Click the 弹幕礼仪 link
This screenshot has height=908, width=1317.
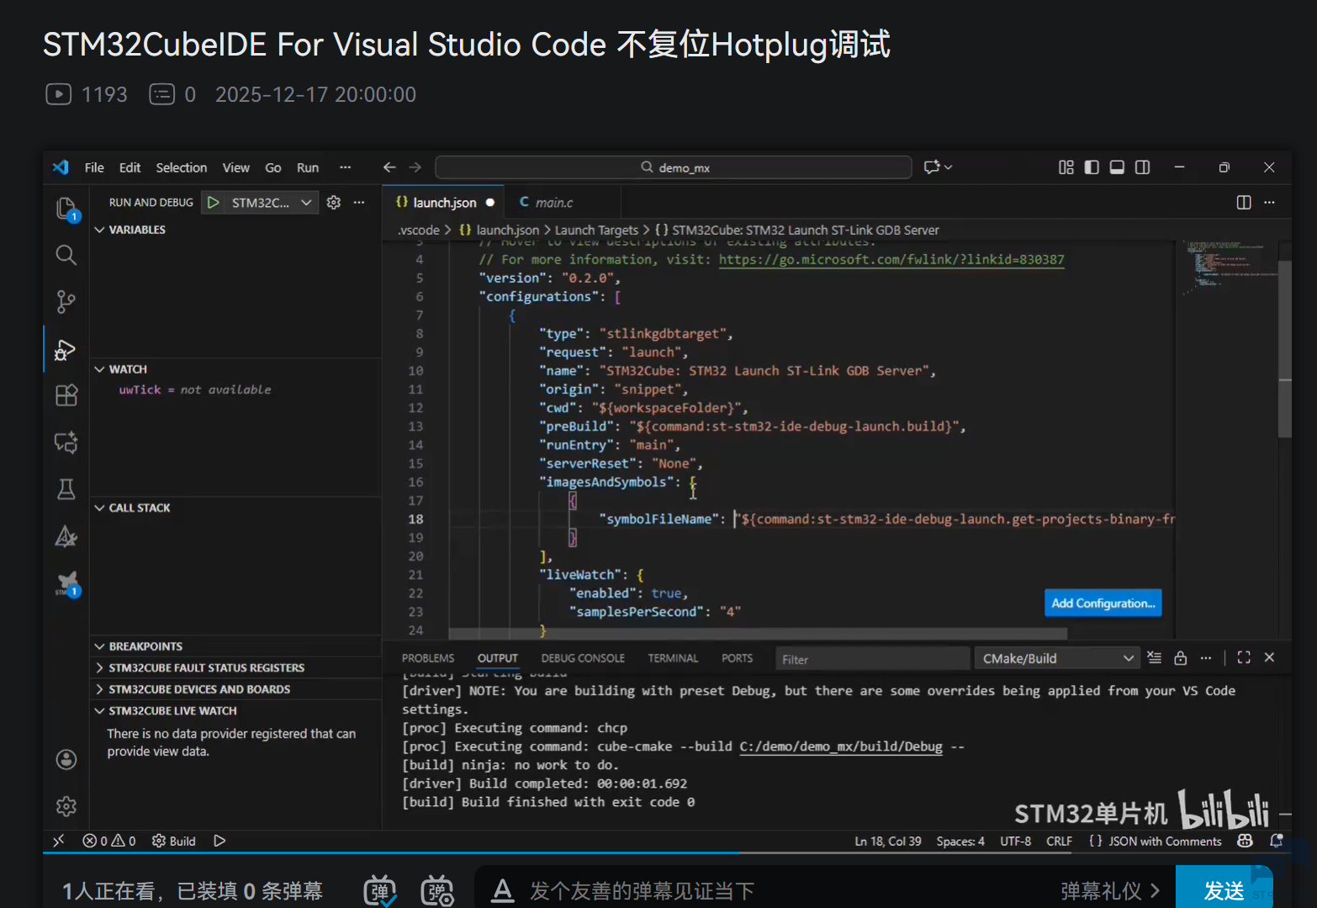(1110, 891)
